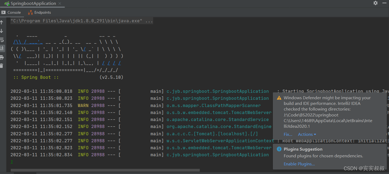Click the Spring Boot run configuration icon

tap(7, 3)
